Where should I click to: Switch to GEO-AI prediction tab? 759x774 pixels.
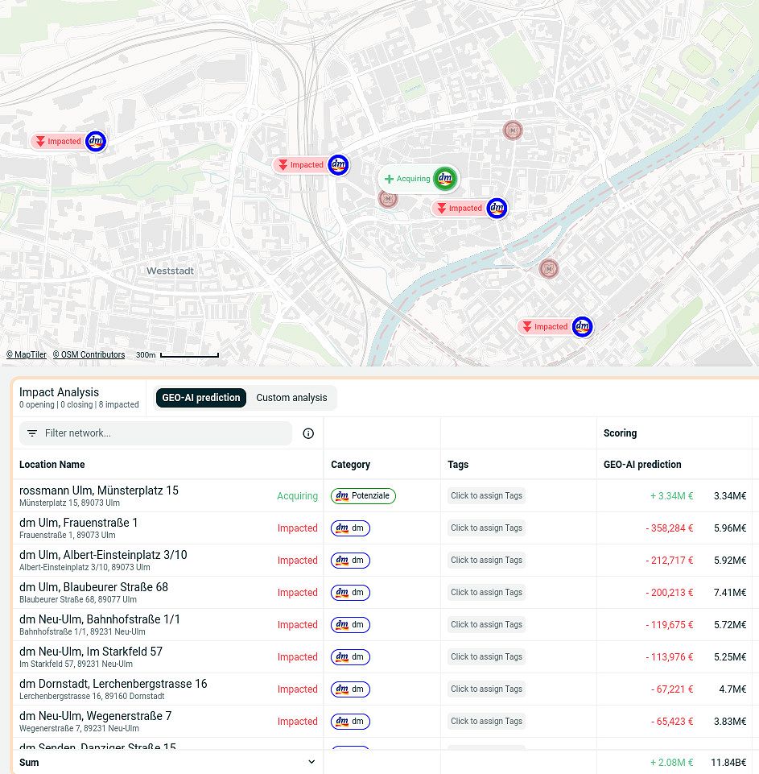pyautogui.click(x=201, y=398)
